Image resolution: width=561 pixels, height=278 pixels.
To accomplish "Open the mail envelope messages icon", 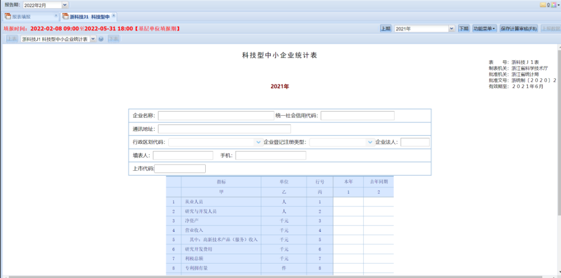I will point(543,5).
